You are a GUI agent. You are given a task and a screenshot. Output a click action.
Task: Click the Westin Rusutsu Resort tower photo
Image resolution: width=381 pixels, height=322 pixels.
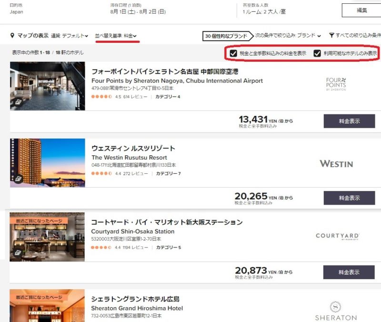(x=48, y=163)
